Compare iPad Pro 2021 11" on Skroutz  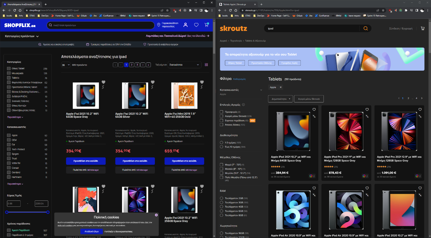[x=367, y=116]
